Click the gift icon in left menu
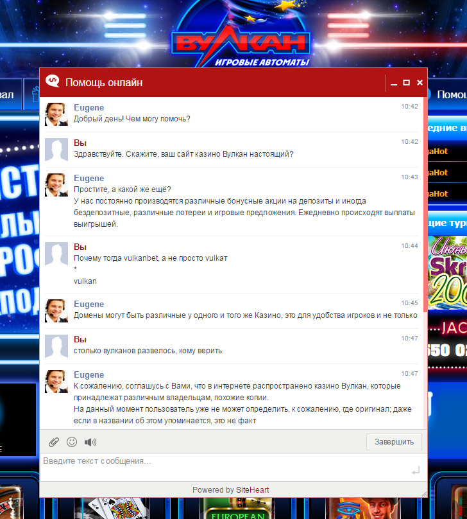The width and height of the screenshot is (467, 519). coord(36,94)
